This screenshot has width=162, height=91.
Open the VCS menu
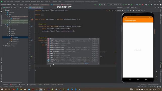(50, 2)
